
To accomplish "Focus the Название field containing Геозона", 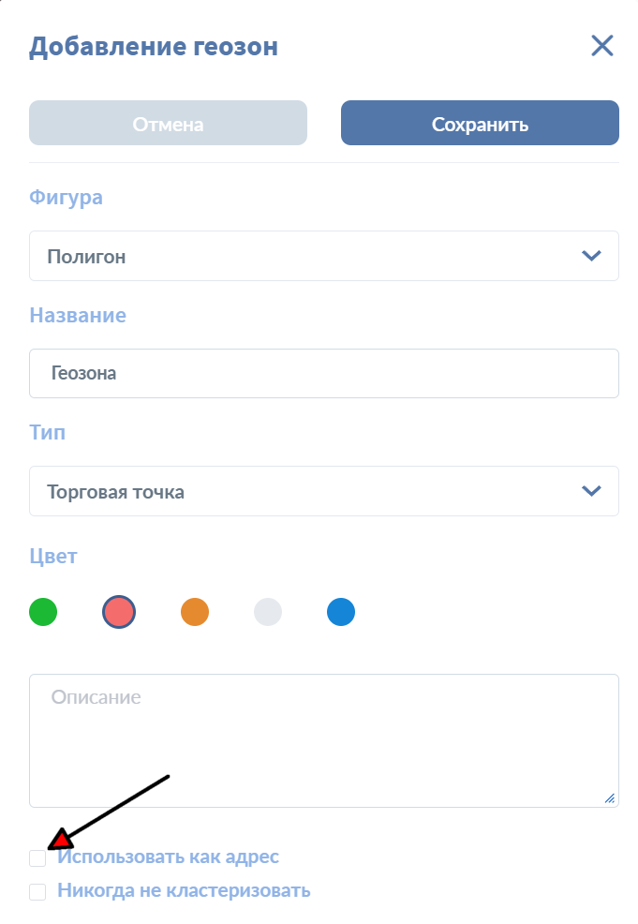I will point(323,373).
